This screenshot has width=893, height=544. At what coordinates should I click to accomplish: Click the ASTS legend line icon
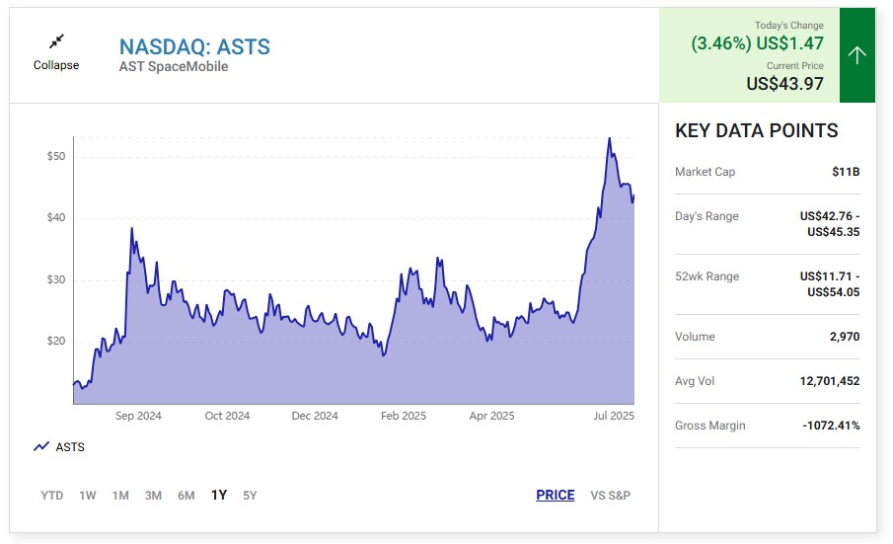(41, 446)
